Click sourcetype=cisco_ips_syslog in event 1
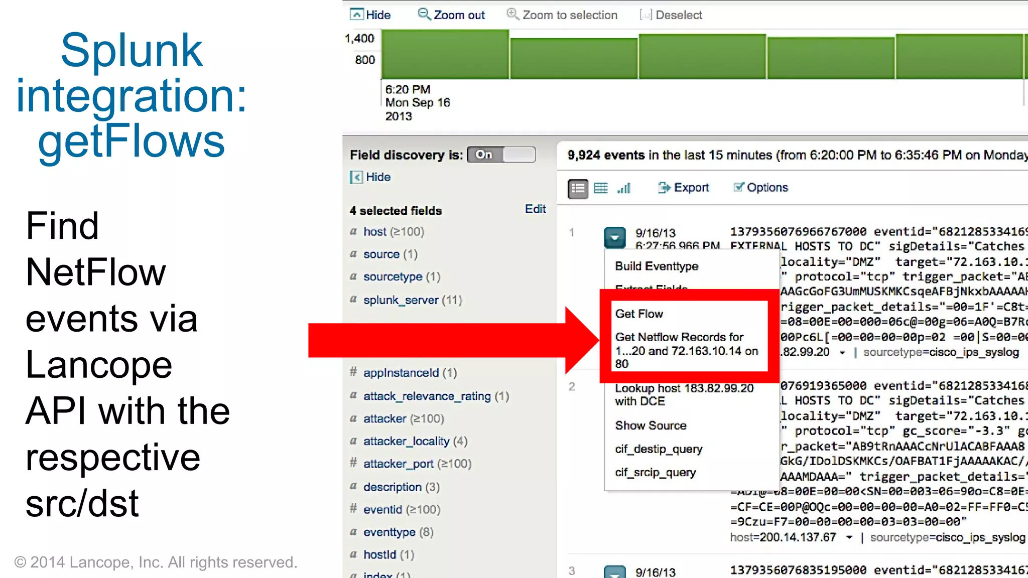 941,352
